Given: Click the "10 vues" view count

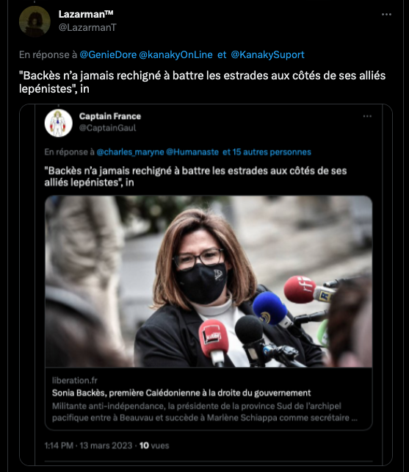Looking at the screenshot, I should pyautogui.click(x=154, y=446).
